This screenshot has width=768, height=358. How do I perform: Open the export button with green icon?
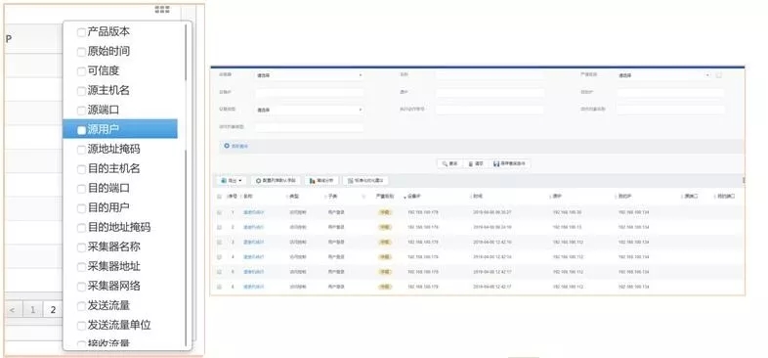232,181
